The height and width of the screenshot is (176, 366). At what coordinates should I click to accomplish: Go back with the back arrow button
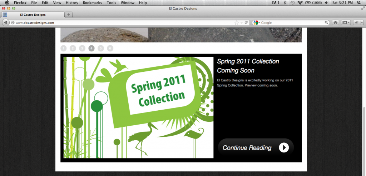click(5, 22)
